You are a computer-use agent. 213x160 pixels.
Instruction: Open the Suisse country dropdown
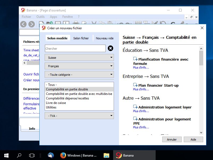[x=79, y=57]
